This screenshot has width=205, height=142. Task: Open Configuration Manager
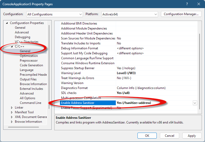pos(181,14)
